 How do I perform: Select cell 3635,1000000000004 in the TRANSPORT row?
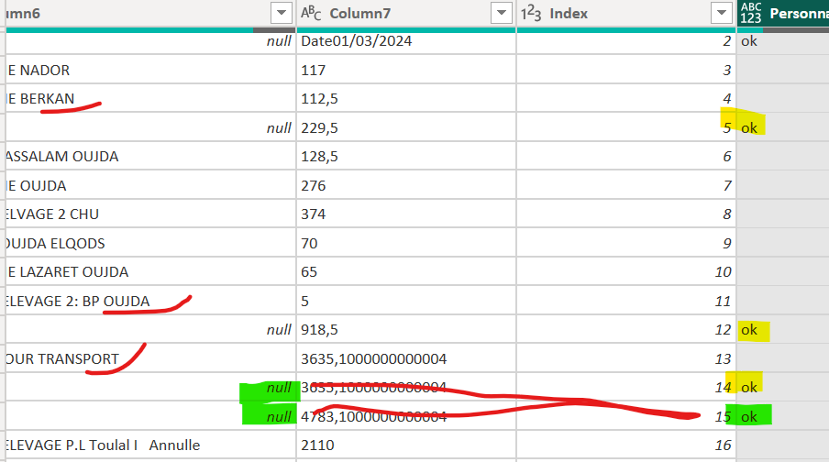click(406, 358)
